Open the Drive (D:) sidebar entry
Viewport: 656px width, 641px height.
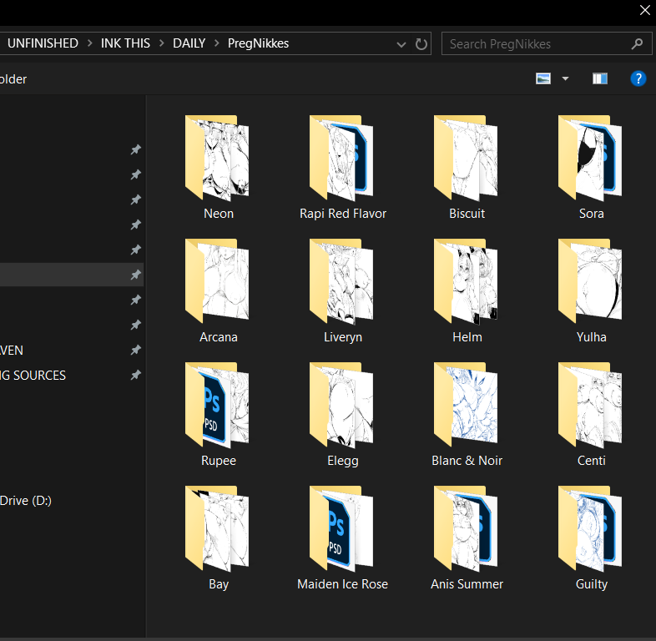(26, 501)
